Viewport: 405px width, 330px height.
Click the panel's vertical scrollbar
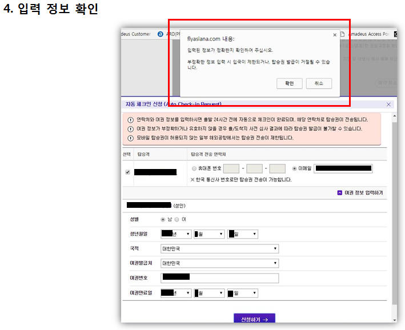[x=394, y=217]
